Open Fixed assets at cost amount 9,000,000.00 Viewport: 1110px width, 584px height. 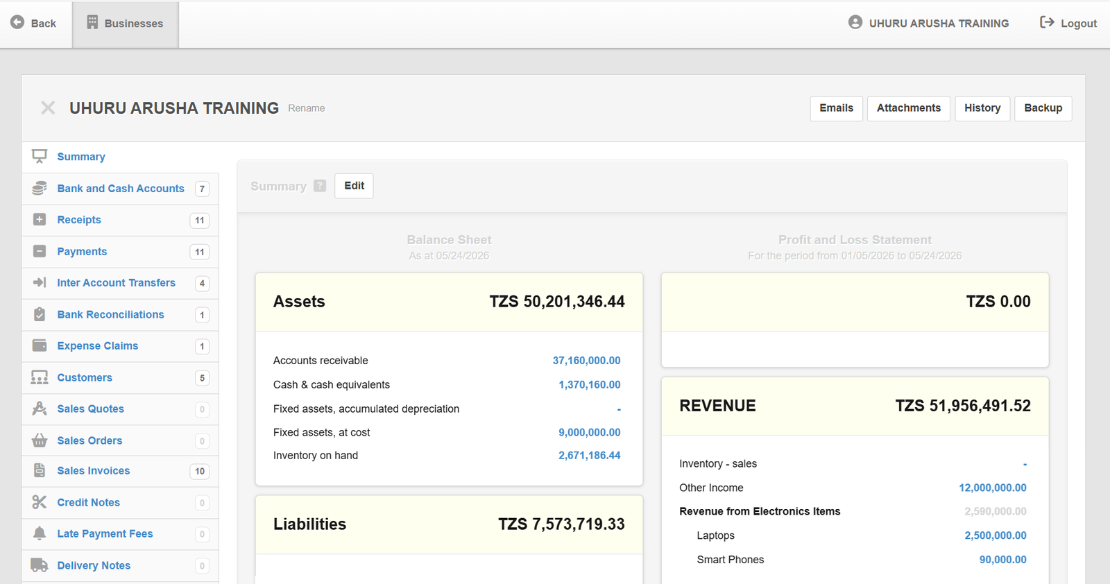590,433
